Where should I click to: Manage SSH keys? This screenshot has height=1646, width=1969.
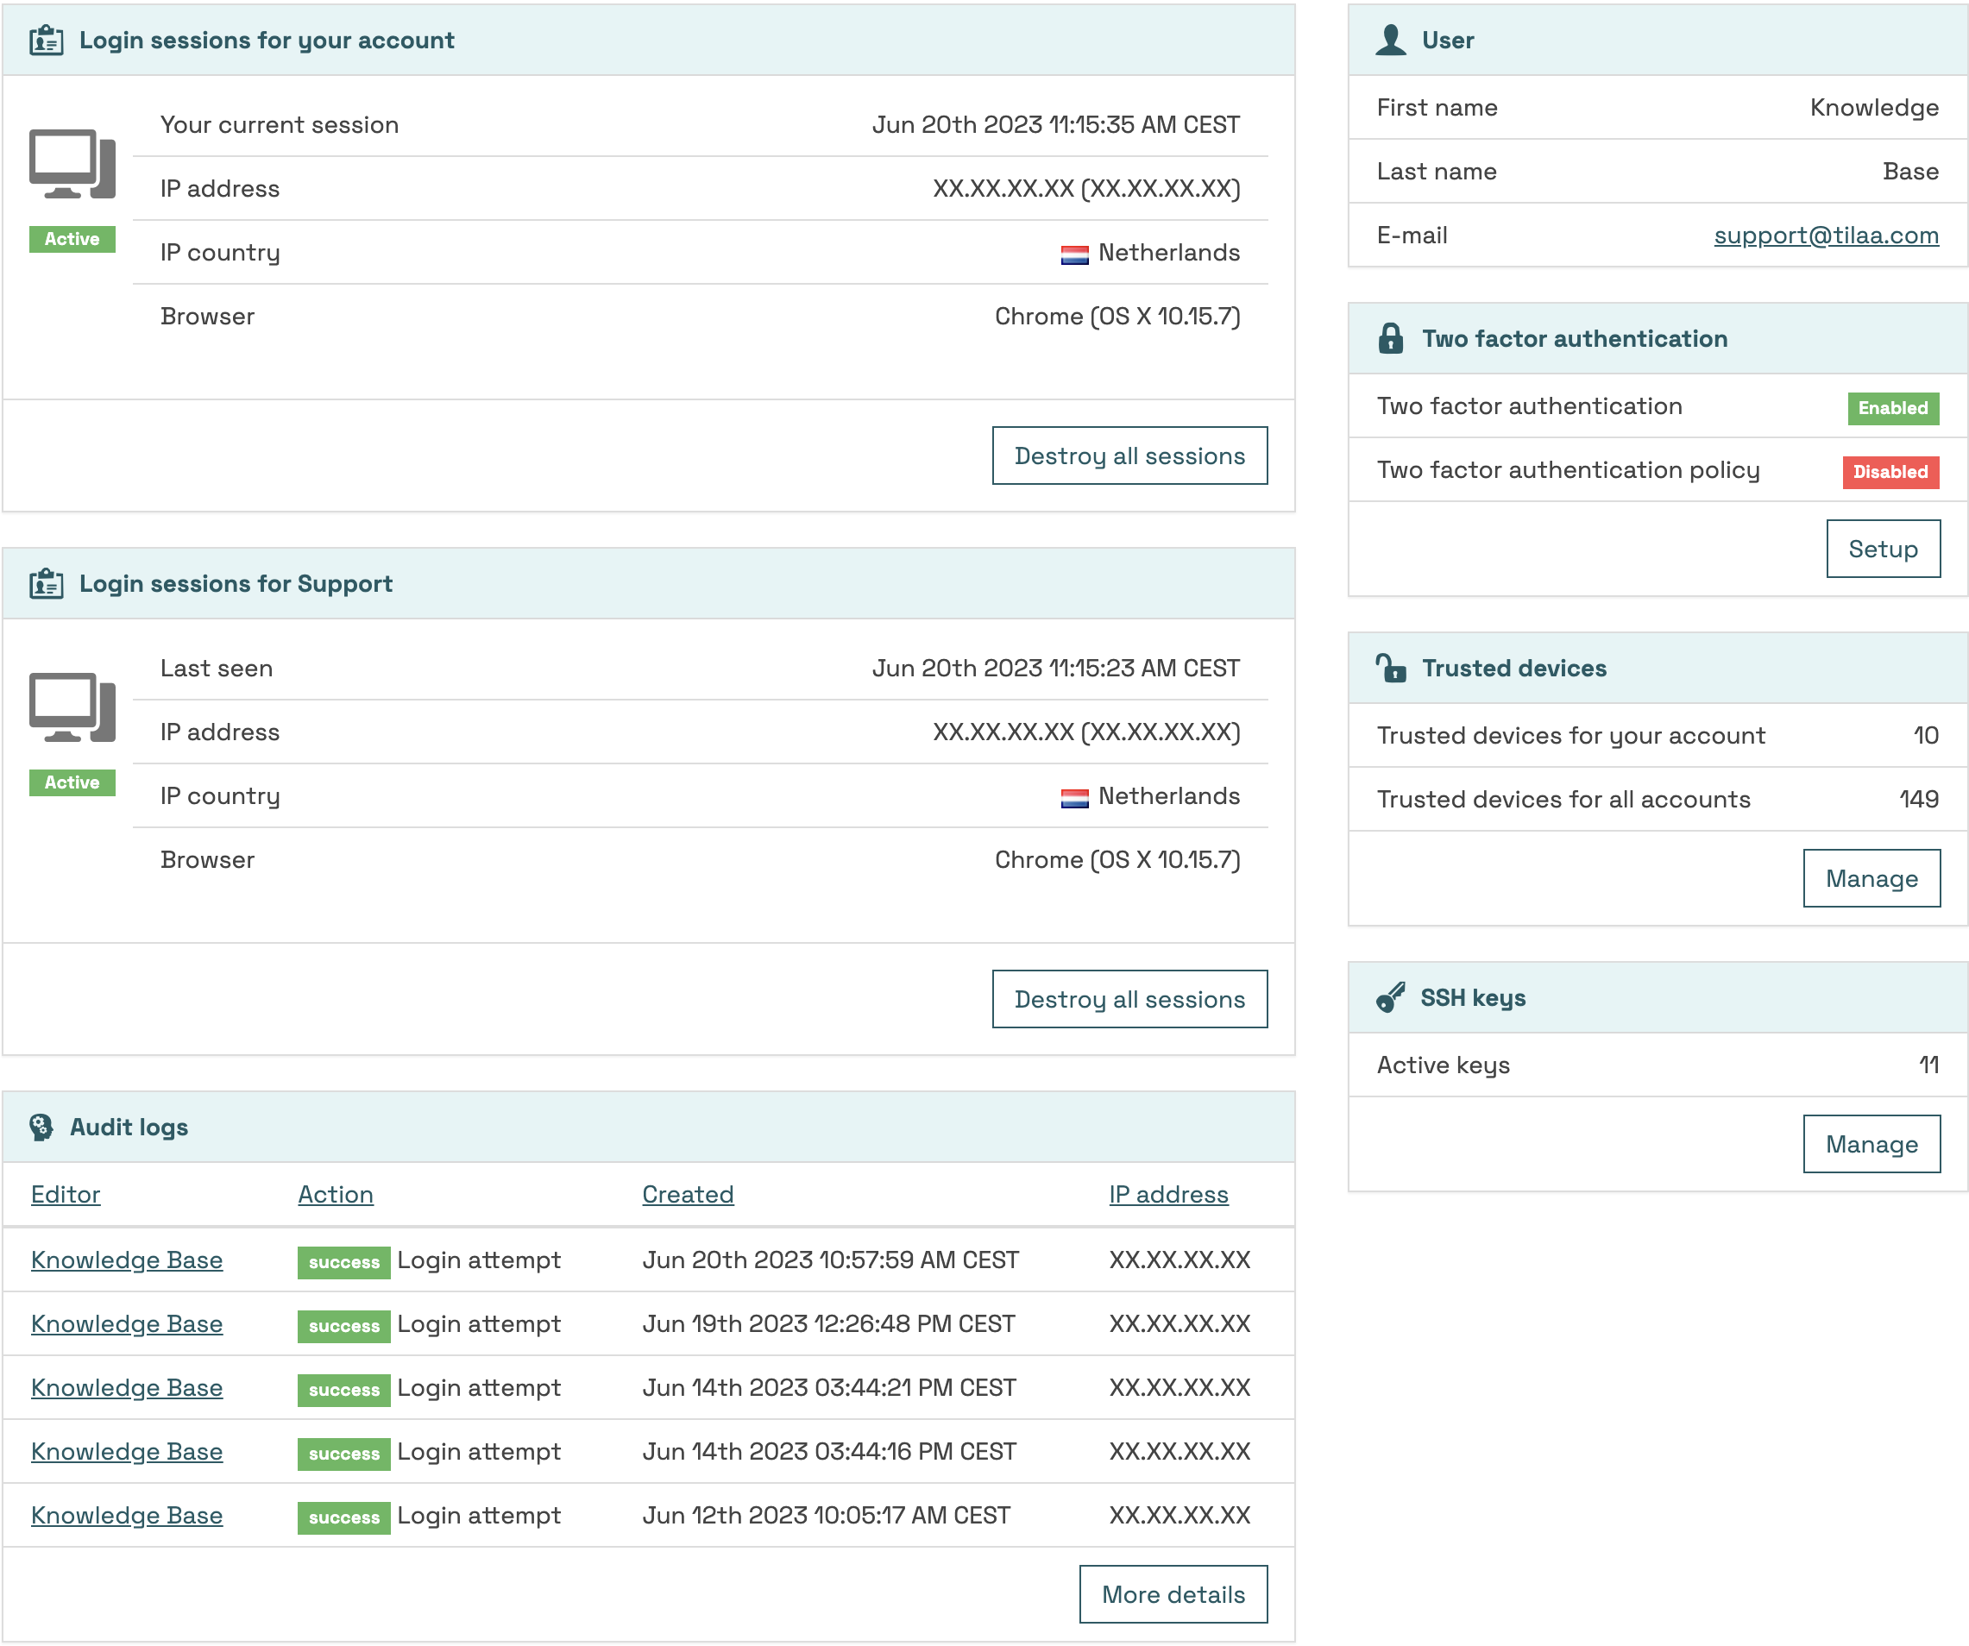pyautogui.click(x=1871, y=1144)
